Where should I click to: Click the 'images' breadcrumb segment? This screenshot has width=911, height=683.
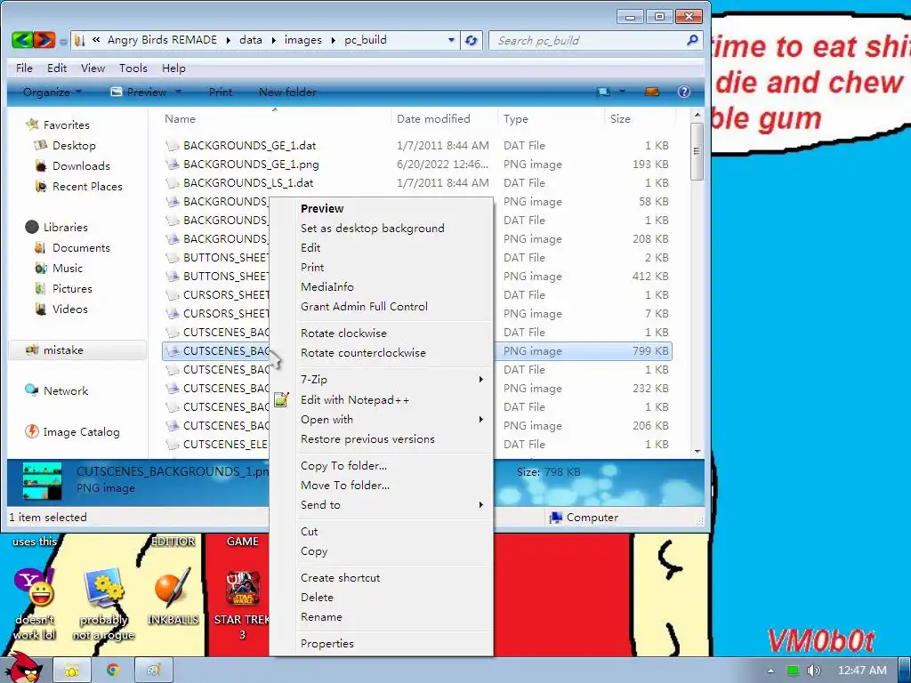302,40
